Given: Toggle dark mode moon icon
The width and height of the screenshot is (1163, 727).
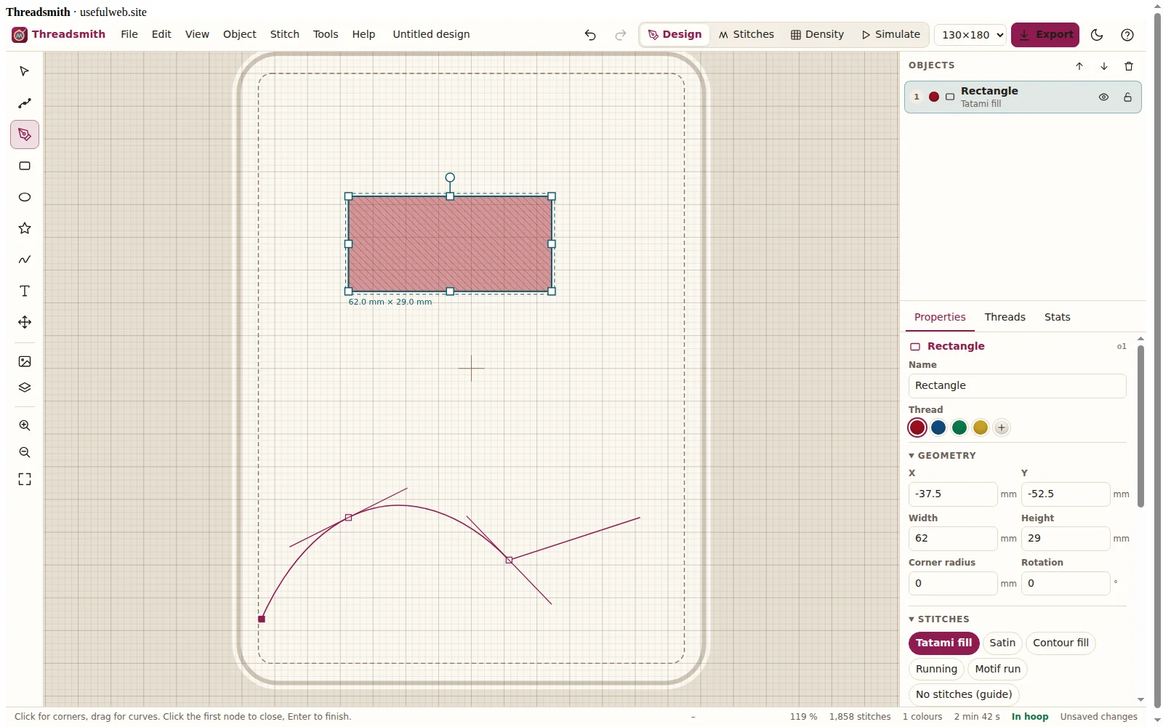Looking at the screenshot, I should [x=1097, y=35].
